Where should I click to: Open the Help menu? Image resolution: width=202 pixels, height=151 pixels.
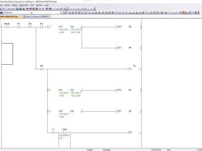click(x=47, y=5)
